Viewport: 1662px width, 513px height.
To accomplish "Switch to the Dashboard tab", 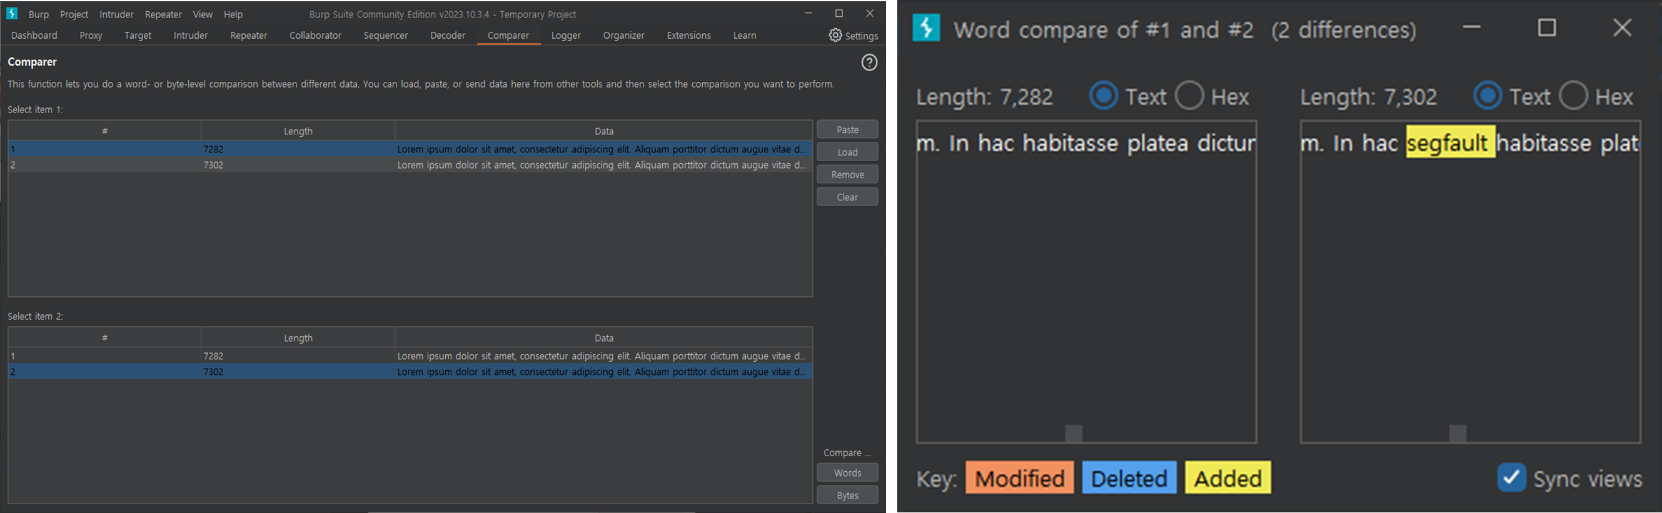I will (x=34, y=36).
